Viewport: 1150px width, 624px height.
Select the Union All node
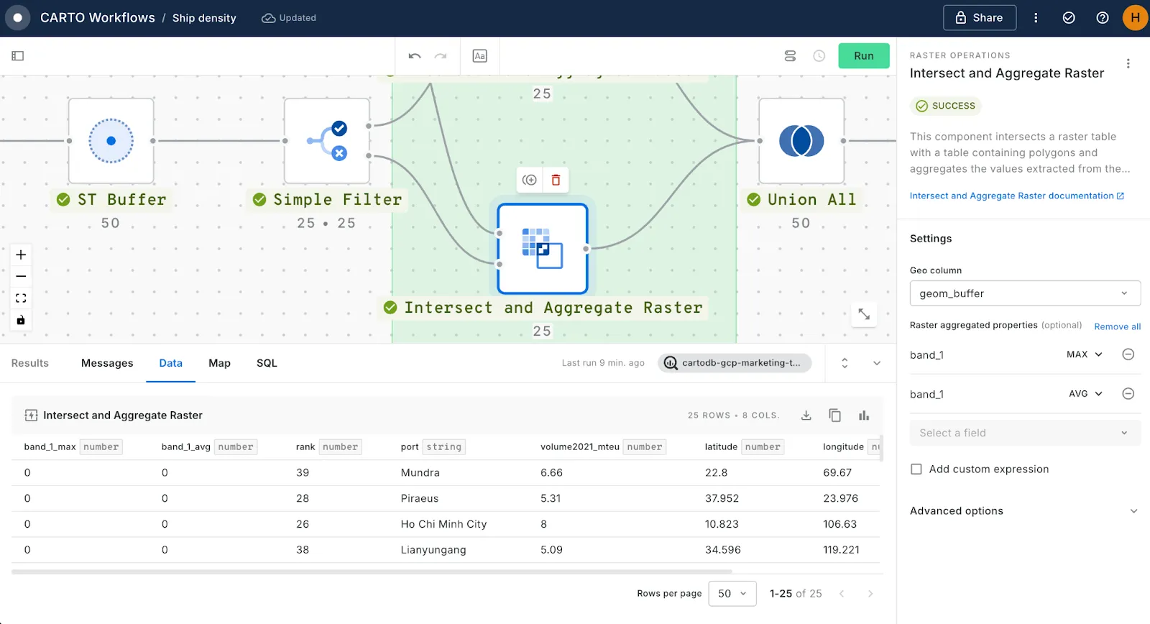[801, 141]
